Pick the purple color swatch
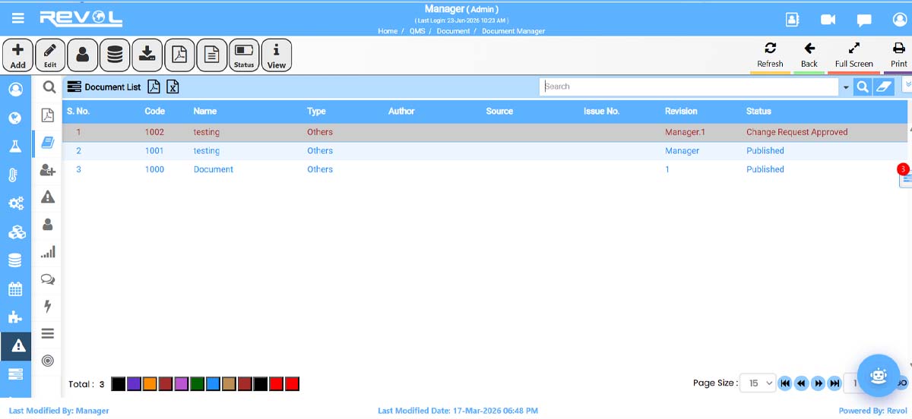 134,384
